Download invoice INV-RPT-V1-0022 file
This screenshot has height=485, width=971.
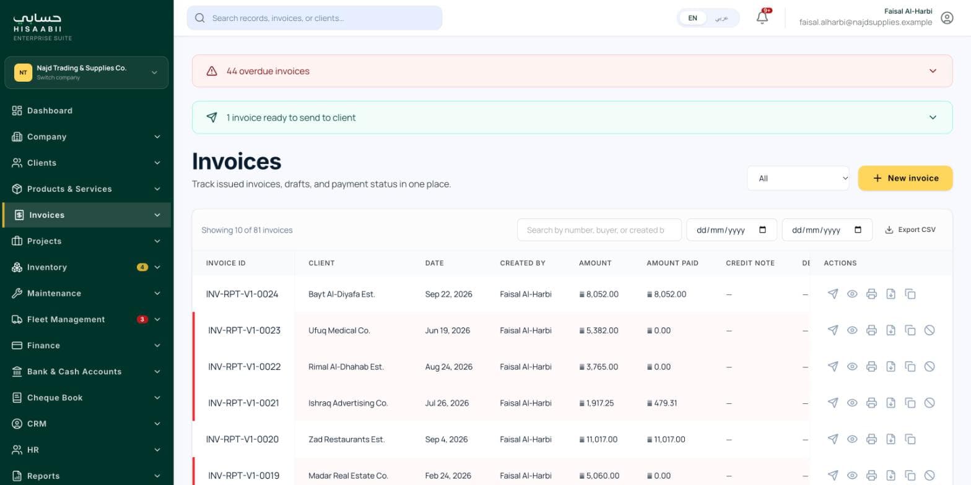coord(890,366)
